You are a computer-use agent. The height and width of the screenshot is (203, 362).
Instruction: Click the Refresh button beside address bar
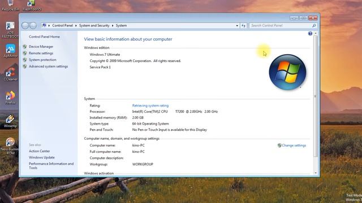[x=244, y=25]
